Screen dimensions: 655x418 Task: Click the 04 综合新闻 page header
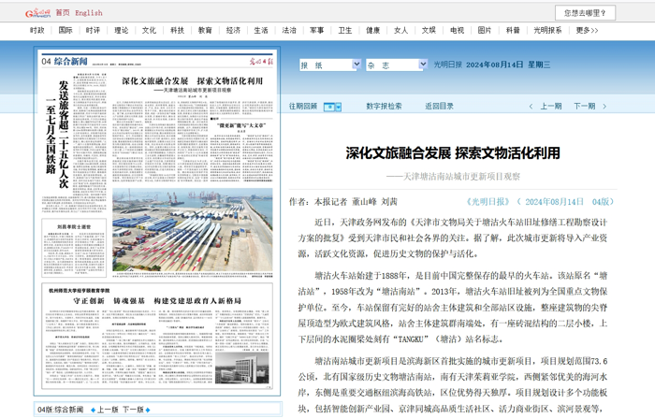pyautogui.click(x=65, y=62)
